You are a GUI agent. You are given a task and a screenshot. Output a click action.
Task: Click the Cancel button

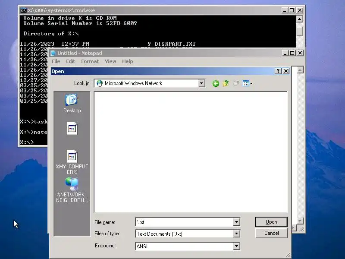pos(271,233)
